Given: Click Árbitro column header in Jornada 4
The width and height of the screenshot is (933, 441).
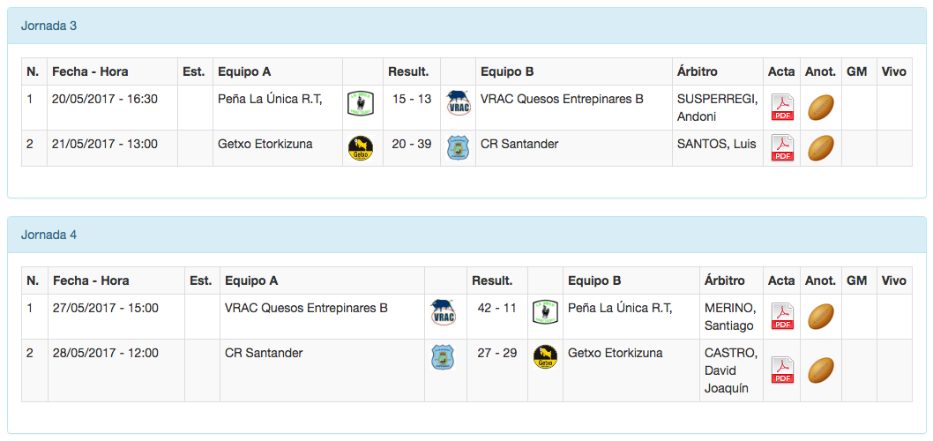Looking at the screenshot, I should pos(724,280).
